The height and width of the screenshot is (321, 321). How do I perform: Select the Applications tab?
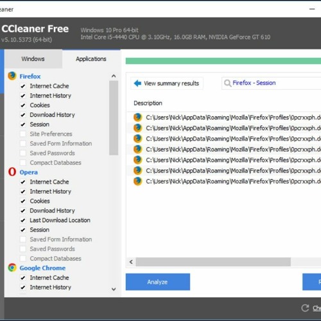[91, 59]
